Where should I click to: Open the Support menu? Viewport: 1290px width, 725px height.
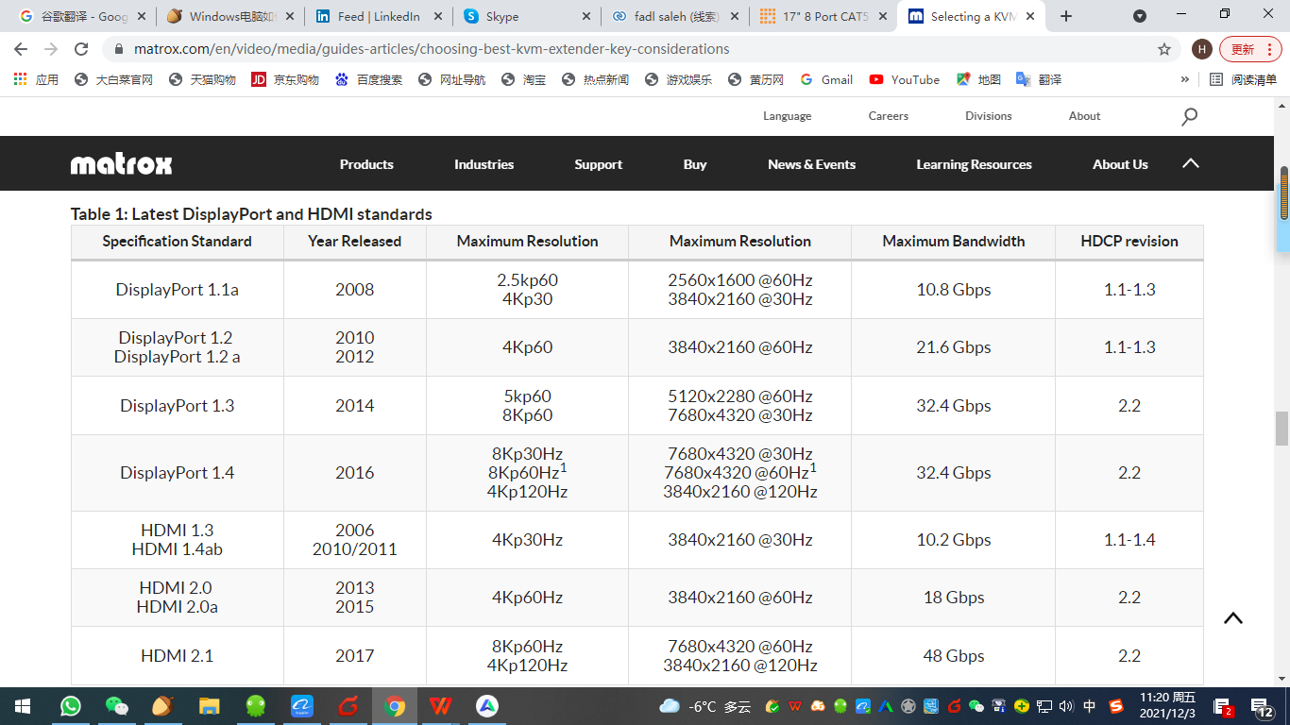point(599,164)
